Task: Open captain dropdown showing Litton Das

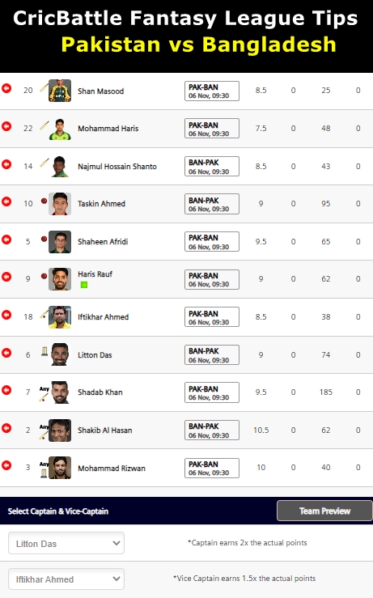Action: coord(66,543)
